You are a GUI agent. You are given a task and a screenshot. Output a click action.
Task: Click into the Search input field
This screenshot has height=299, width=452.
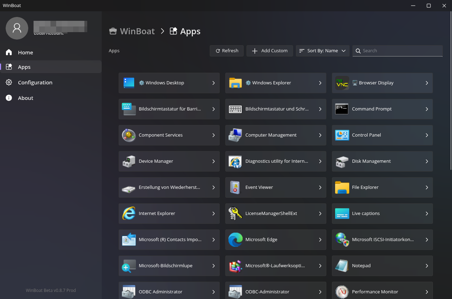coord(401,51)
